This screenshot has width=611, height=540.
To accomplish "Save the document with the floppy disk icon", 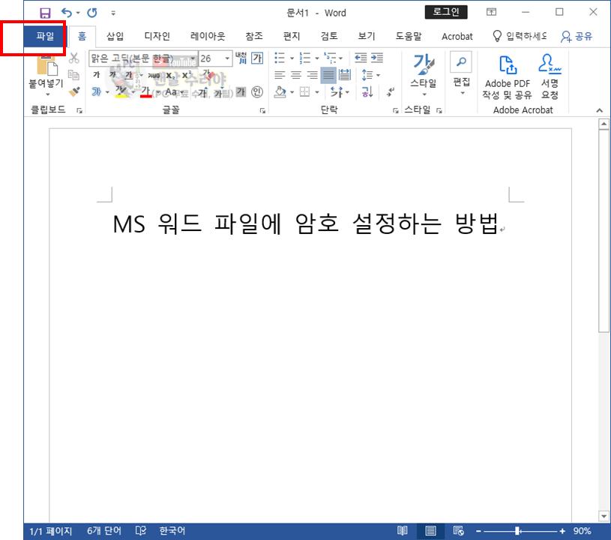I will coord(45,13).
